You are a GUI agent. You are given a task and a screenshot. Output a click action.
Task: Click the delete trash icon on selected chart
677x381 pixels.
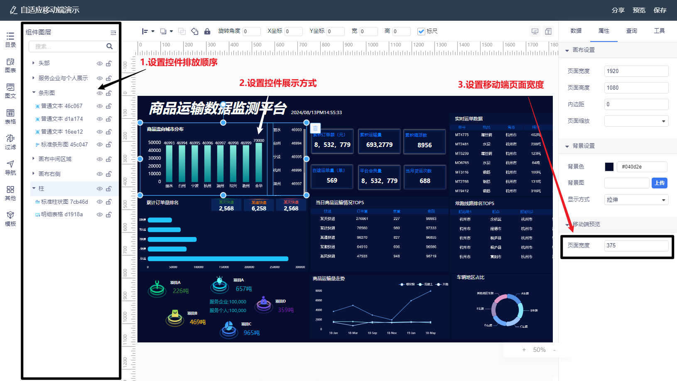click(315, 128)
